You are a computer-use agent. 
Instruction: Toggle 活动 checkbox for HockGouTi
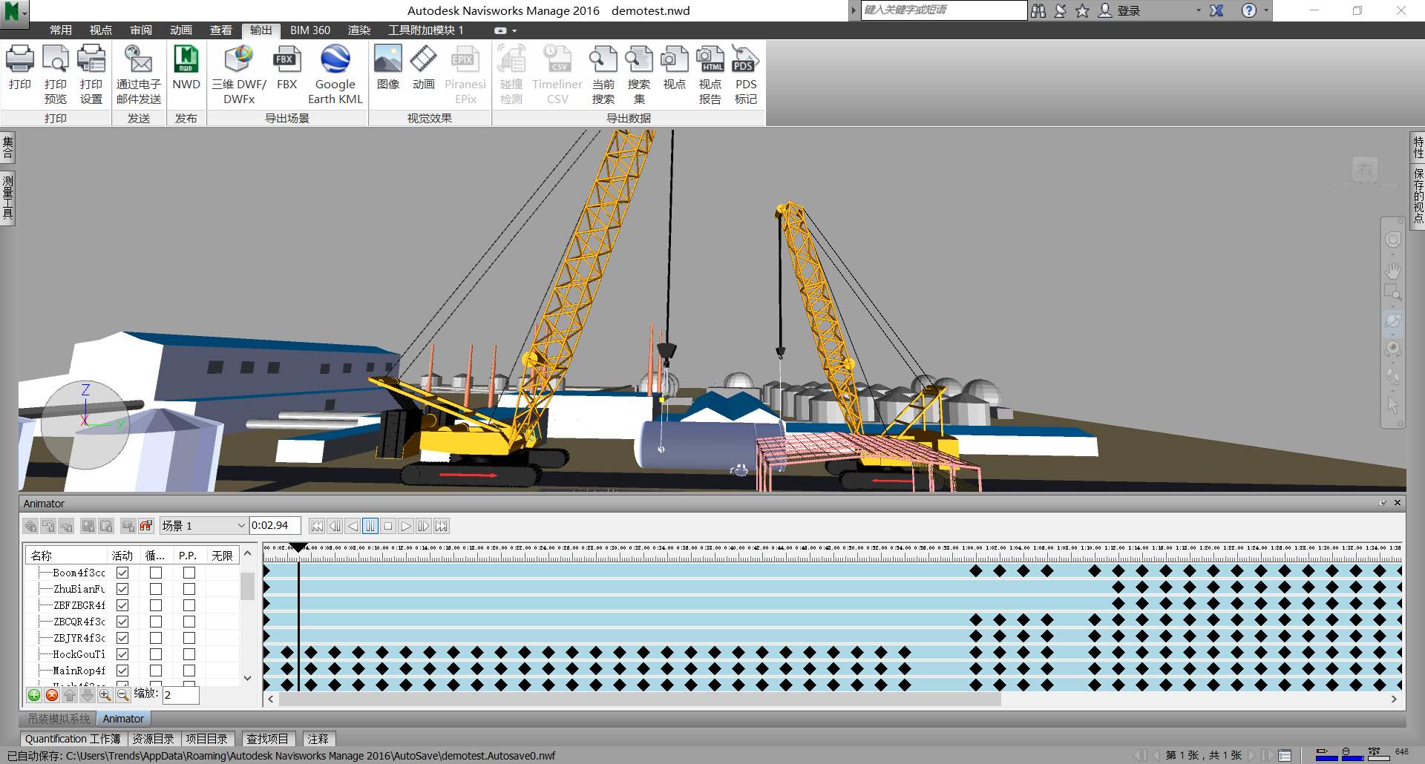pyautogui.click(x=122, y=654)
